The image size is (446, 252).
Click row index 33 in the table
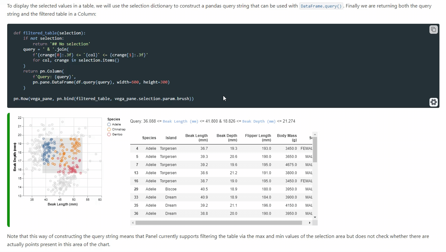coord(136,197)
